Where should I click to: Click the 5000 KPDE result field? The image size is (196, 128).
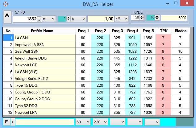[x=174, y=18]
